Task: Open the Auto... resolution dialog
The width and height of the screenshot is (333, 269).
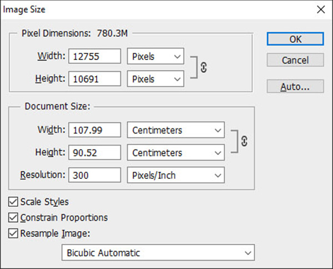Action: click(x=295, y=86)
